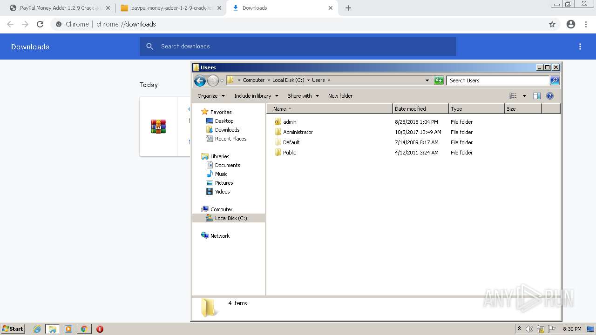The image size is (596, 335).
Task: Click the Explorer Back arrow button
Action: (x=200, y=80)
